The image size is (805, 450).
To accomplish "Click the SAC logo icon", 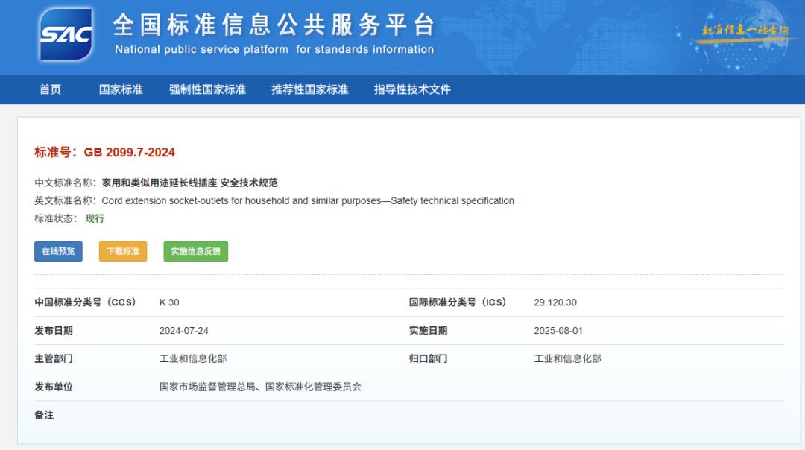I will [66, 34].
